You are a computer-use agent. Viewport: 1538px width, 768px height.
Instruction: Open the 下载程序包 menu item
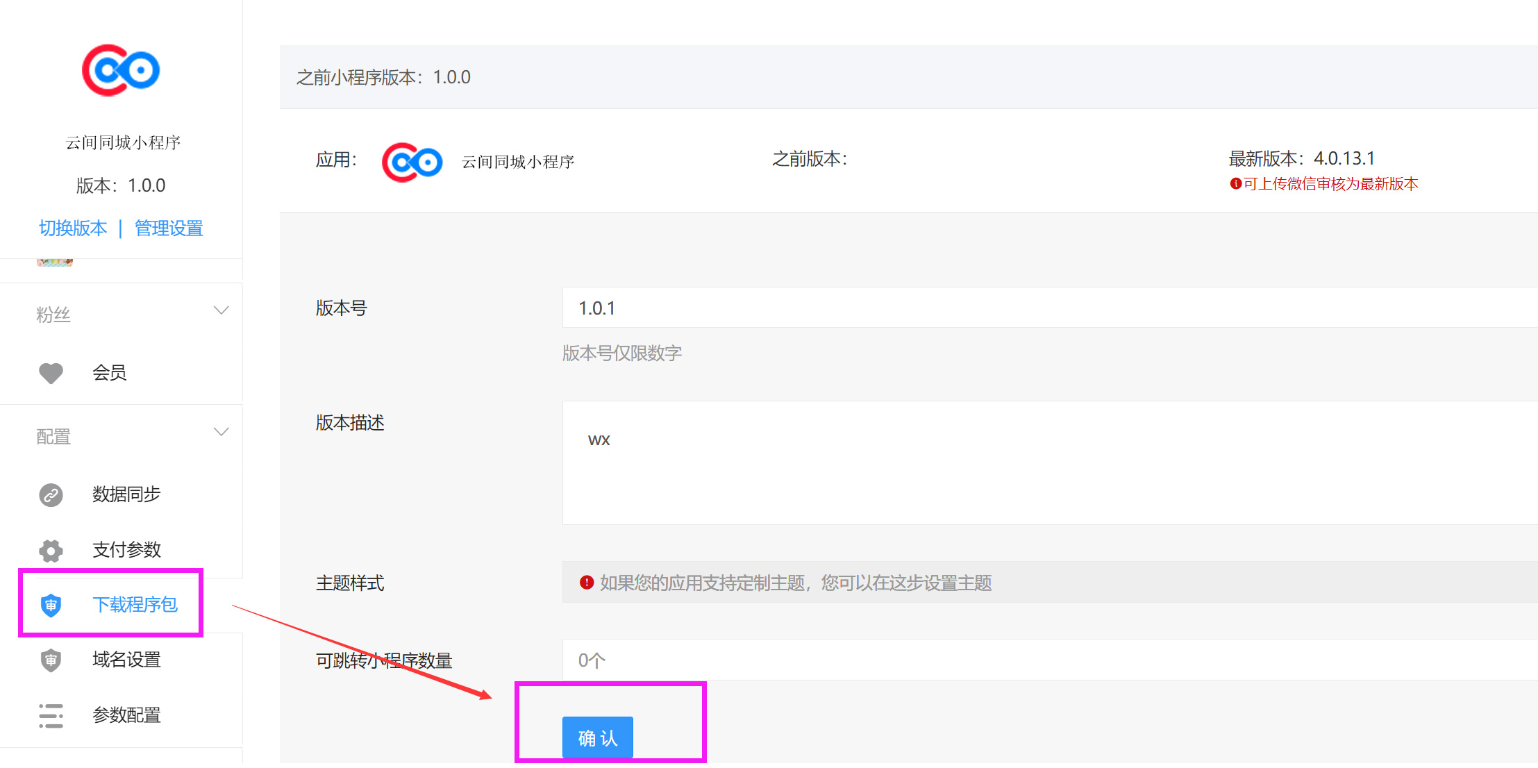(x=135, y=605)
